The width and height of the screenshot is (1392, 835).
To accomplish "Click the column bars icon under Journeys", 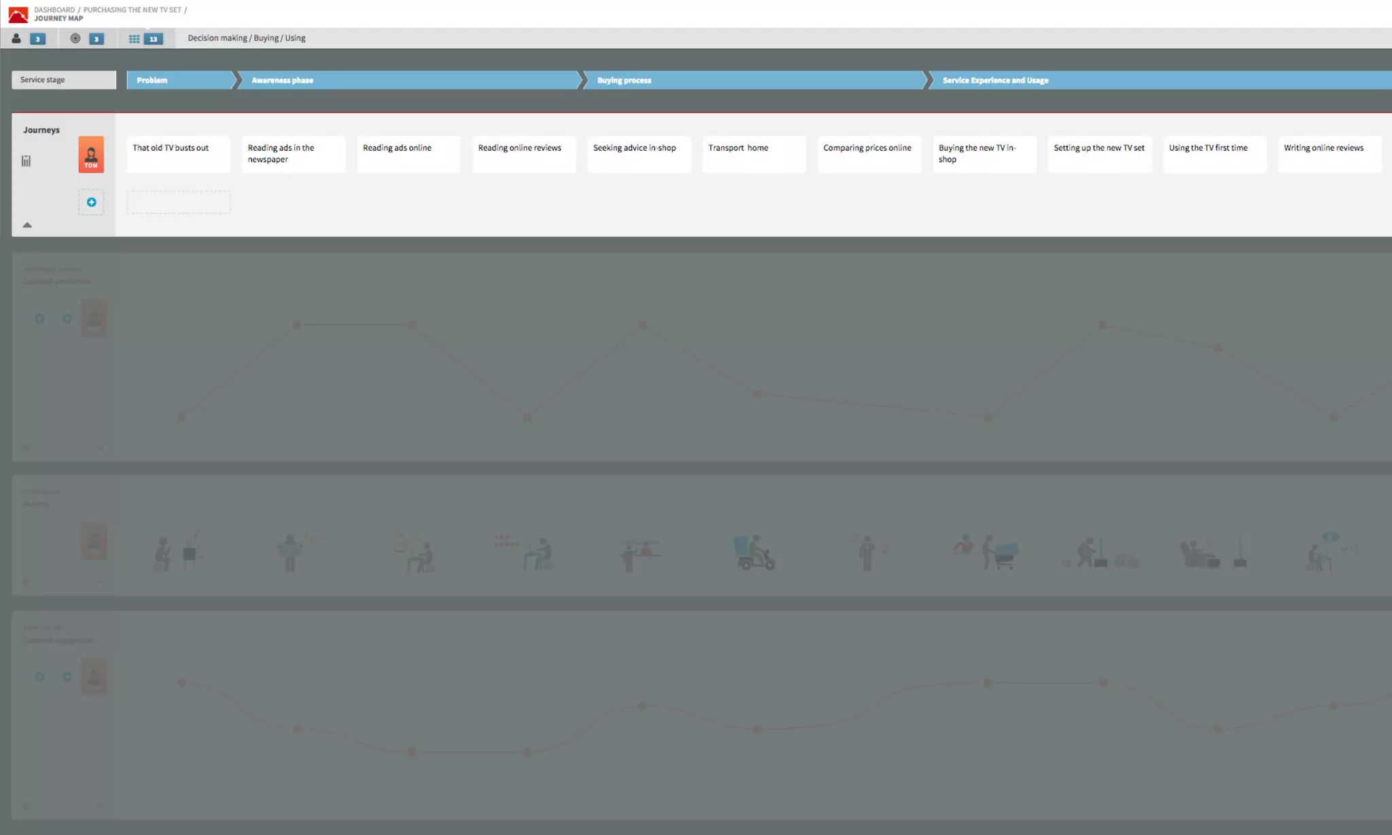I will (27, 161).
